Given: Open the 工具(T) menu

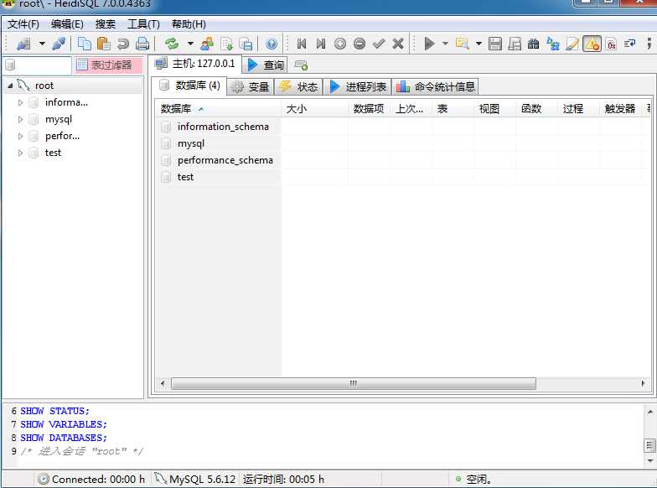Looking at the screenshot, I should click(x=144, y=24).
